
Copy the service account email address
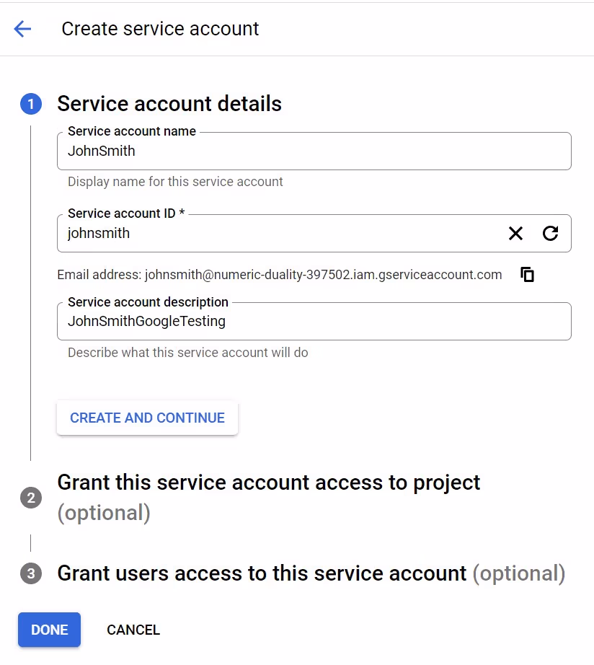pyautogui.click(x=528, y=275)
